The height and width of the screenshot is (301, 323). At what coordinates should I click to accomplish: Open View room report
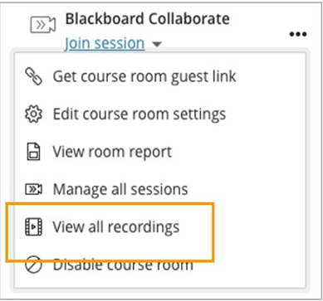(x=112, y=152)
